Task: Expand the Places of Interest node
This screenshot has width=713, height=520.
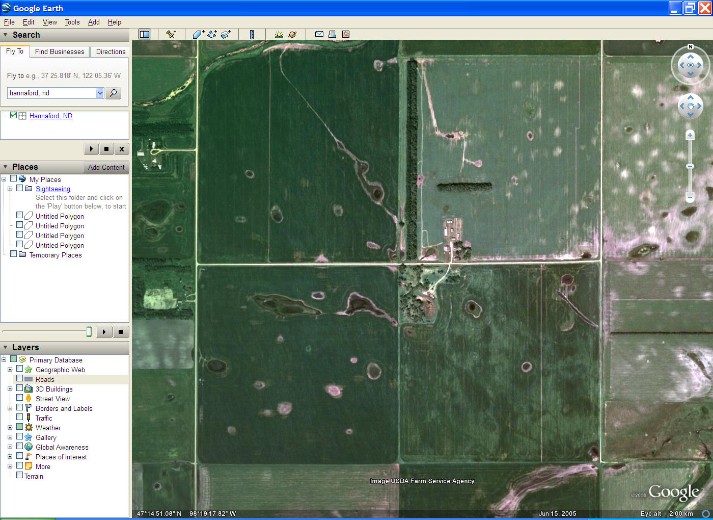Action: [10, 456]
